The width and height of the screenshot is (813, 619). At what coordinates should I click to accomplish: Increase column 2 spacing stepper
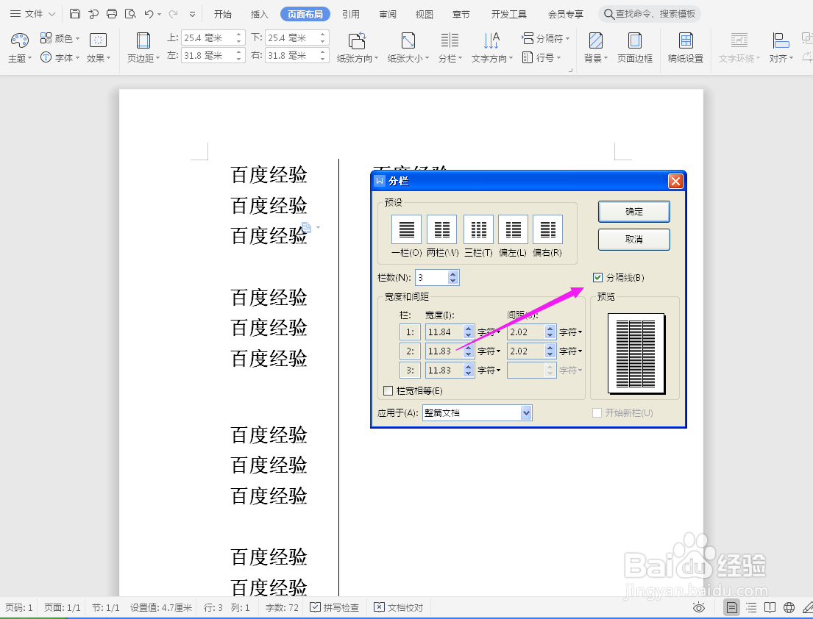[550, 348]
